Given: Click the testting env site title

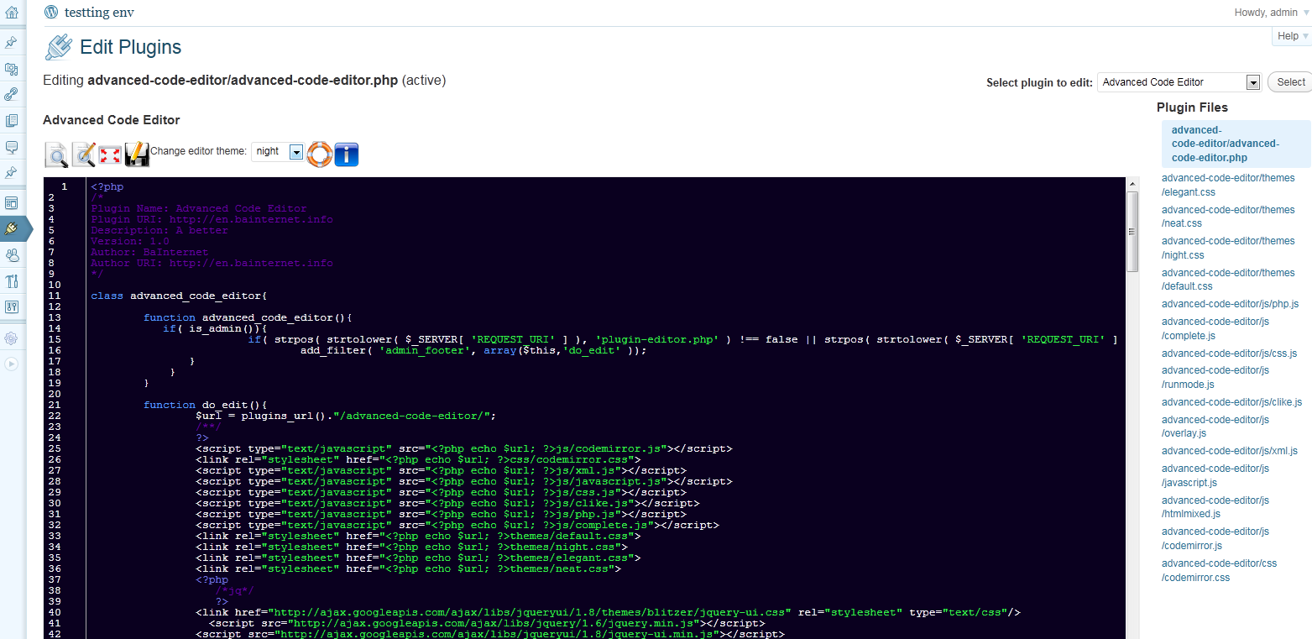Looking at the screenshot, I should pyautogui.click(x=100, y=13).
